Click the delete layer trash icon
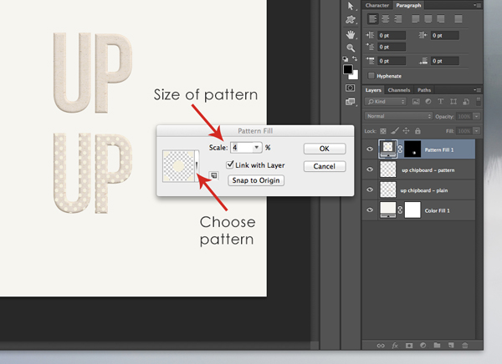This screenshot has height=364, width=502. 466,344
